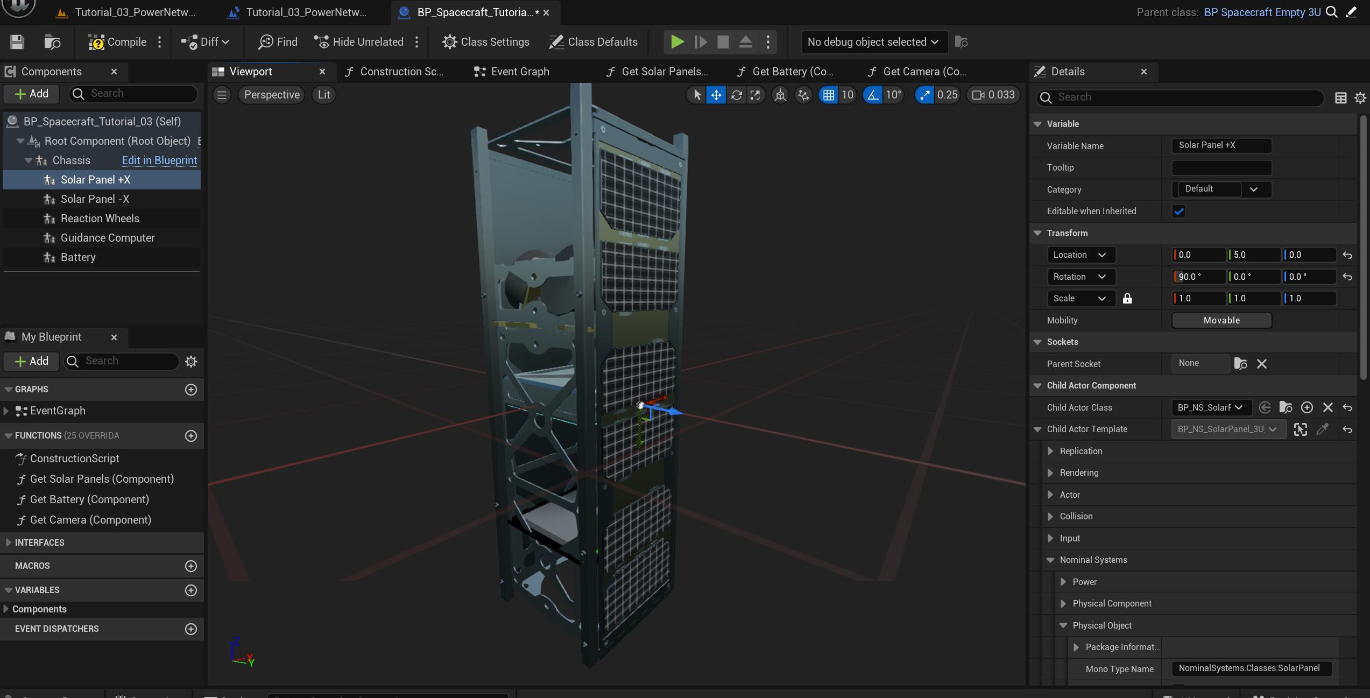Image resolution: width=1370 pixels, height=698 pixels.
Task: Click Edit in Blueprint link
Action: (x=159, y=160)
